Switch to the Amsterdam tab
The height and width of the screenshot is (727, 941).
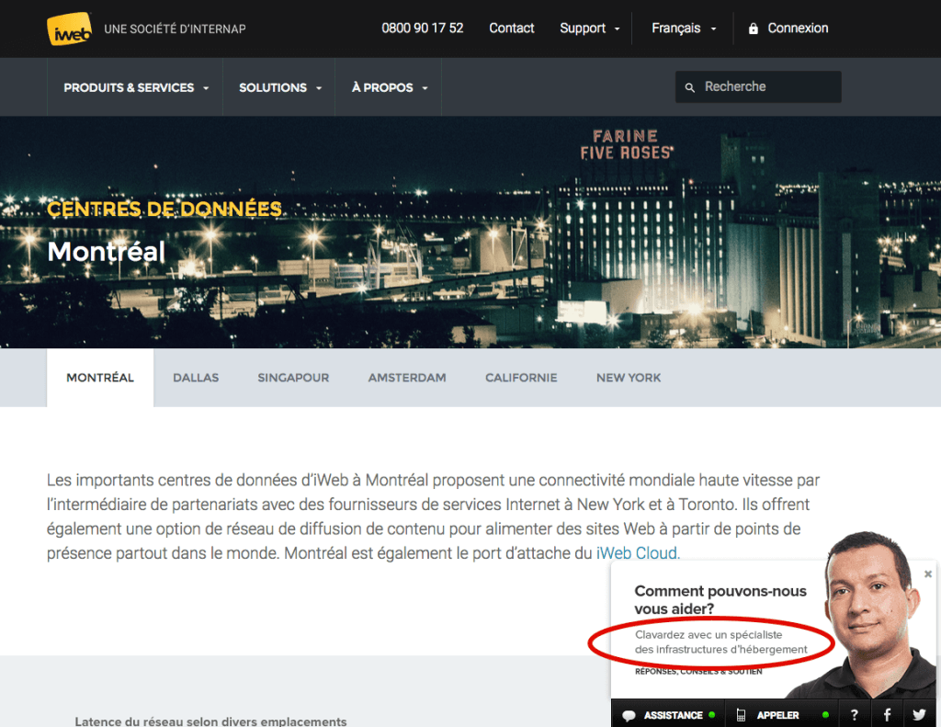tap(407, 378)
